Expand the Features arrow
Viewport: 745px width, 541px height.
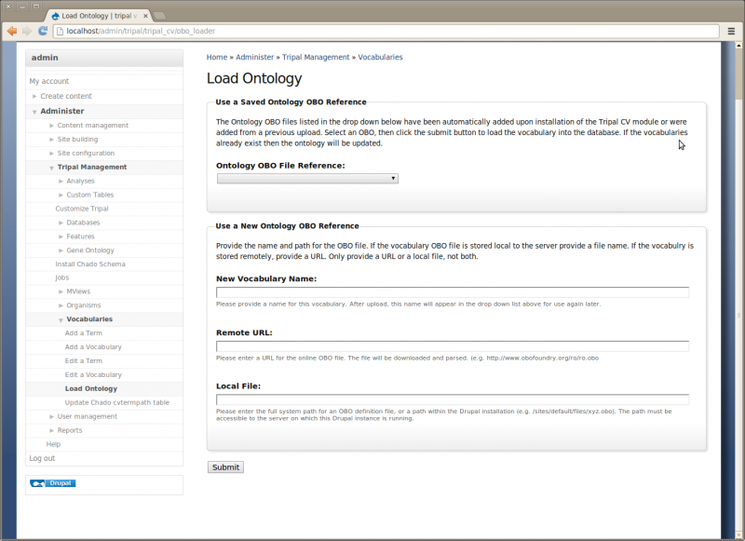[61, 237]
